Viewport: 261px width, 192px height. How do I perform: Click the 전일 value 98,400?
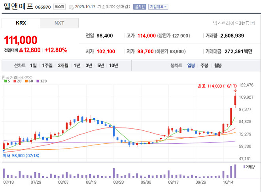point(104,36)
